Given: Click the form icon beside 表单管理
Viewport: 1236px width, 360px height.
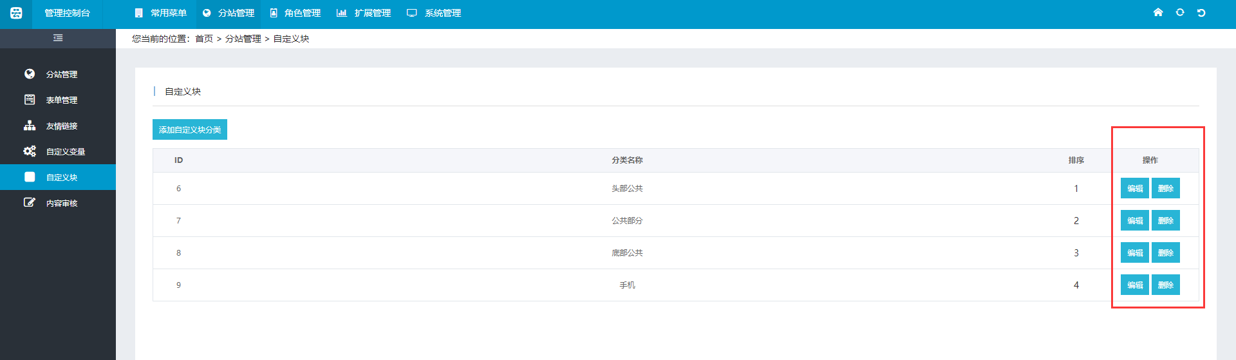Looking at the screenshot, I should [30, 100].
